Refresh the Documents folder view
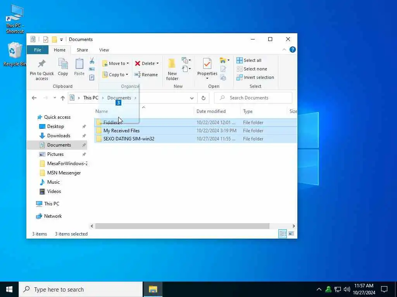This screenshot has height=297, width=397. (x=203, y=98)
